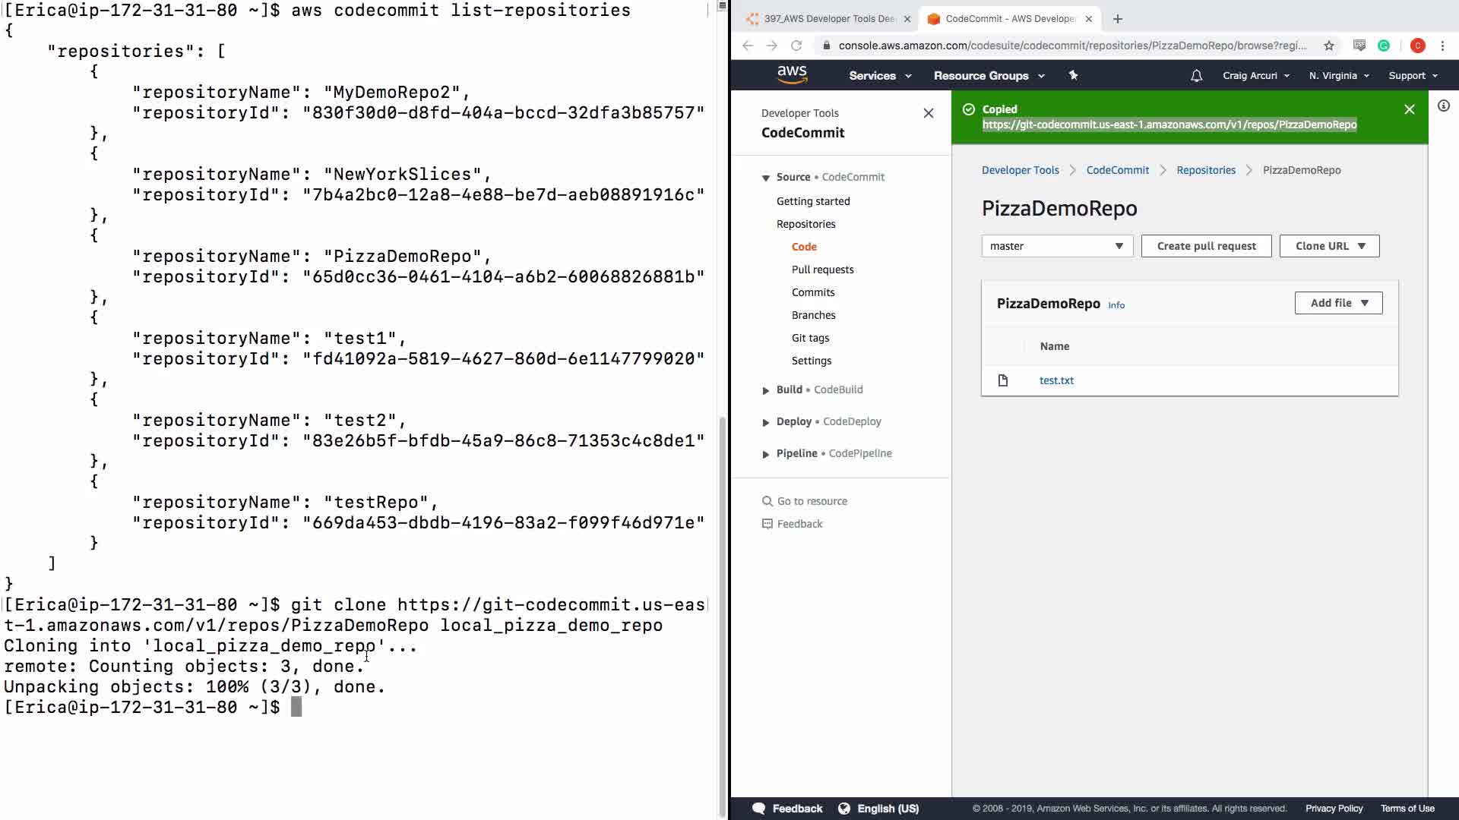Click the Create pull request button

click(1206, 246)
